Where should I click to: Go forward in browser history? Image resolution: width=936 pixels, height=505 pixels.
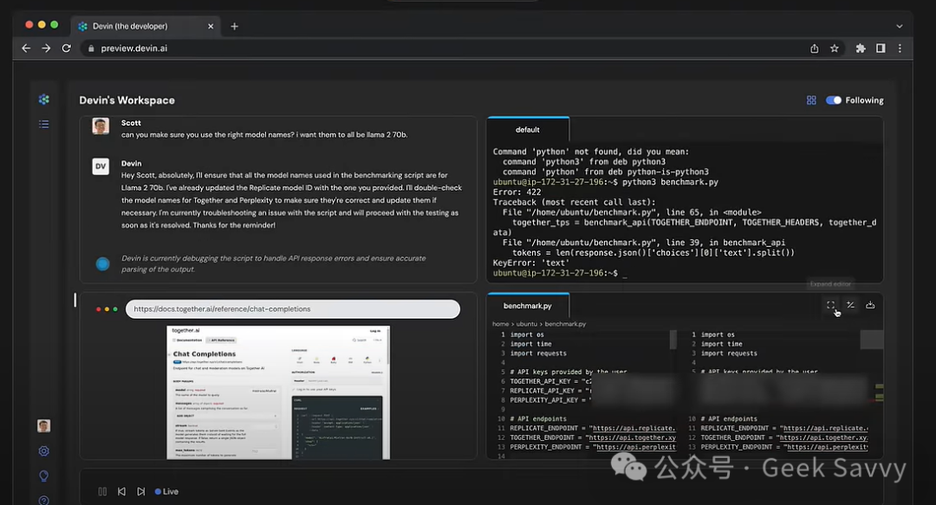(x=46, y=49)
